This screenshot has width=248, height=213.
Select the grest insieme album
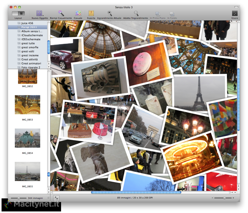point(28,56)
